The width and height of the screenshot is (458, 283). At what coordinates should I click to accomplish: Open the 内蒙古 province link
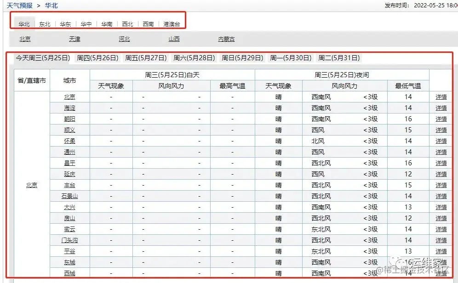pos(227,39)
